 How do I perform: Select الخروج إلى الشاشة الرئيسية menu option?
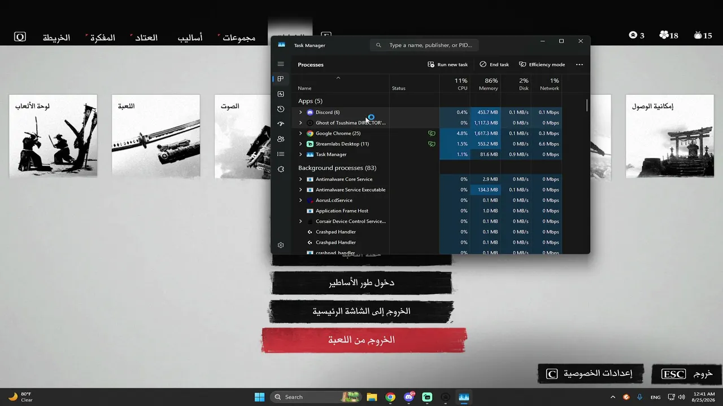[361, 311]
